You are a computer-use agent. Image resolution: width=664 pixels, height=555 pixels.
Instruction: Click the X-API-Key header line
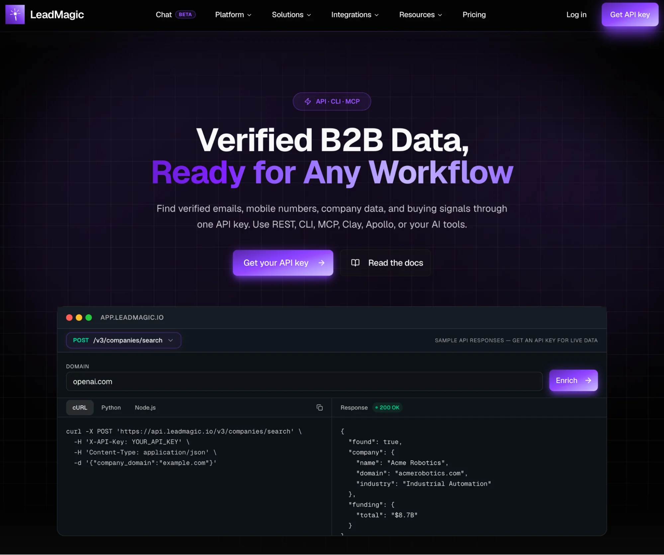[x=132, y=442]
